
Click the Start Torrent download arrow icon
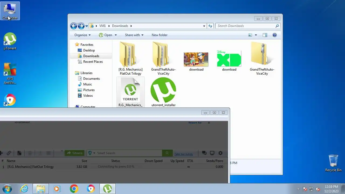[x=40, y=153]
